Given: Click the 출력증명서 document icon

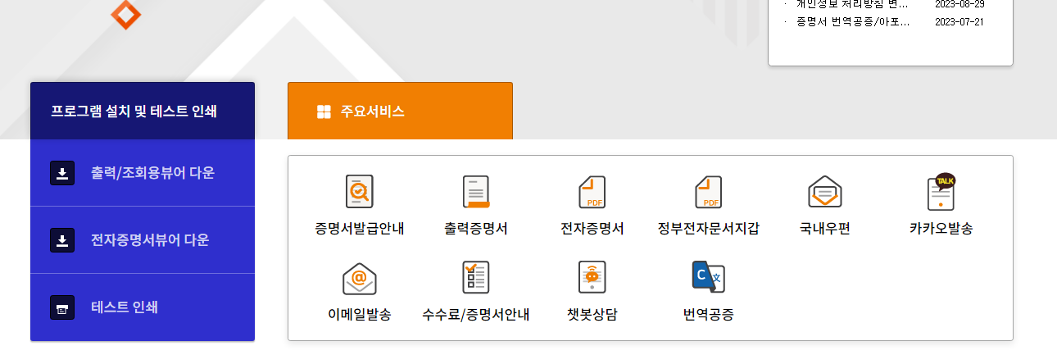Looking at the screenshot, I should (x=476, y=192).
